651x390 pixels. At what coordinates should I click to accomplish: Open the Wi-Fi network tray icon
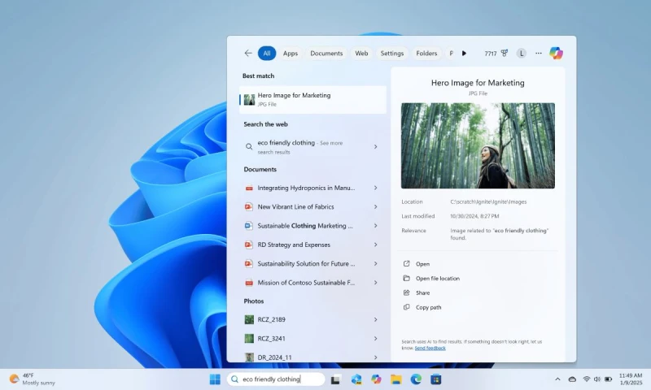click(586, 379)
